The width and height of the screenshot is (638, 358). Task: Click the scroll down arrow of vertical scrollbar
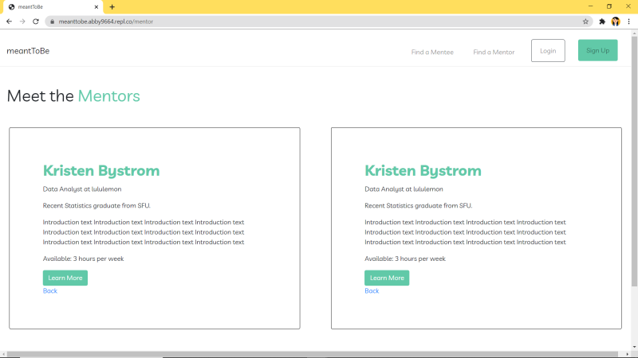click(x=634, y=348)
